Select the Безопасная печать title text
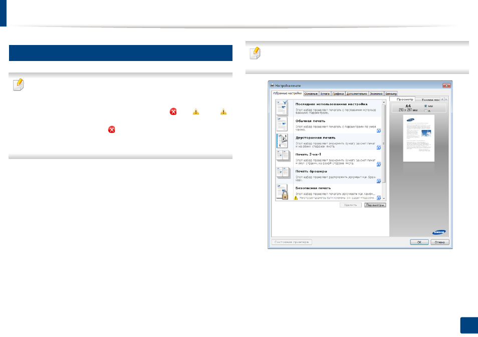This screenshot has height=337, width=478. 313,188
